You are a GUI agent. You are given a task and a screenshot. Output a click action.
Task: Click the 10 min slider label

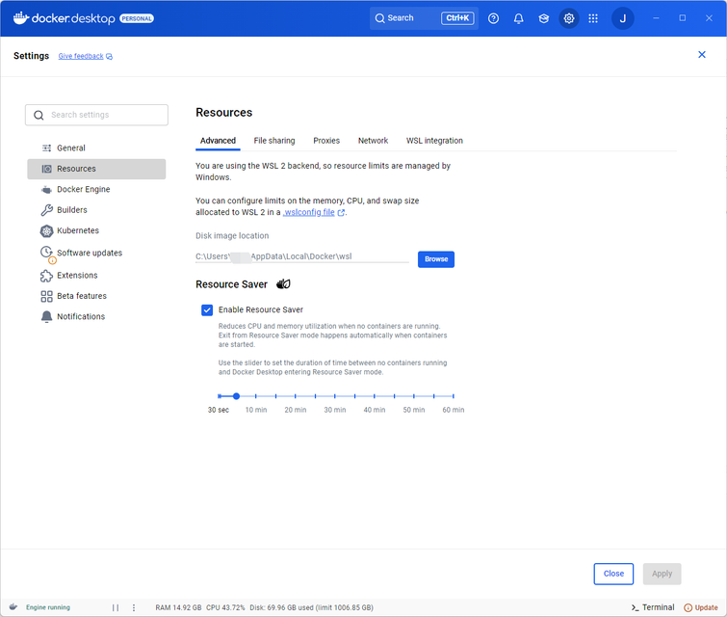click(256, 410)
